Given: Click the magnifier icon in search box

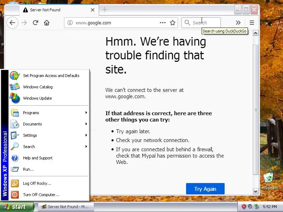Looking at the screenshot, I should click(187, 23).
